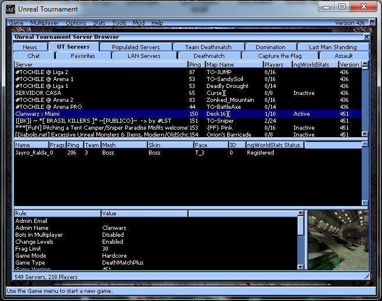
Task: Sort server list by Ping column header
Action: point(195,64)
